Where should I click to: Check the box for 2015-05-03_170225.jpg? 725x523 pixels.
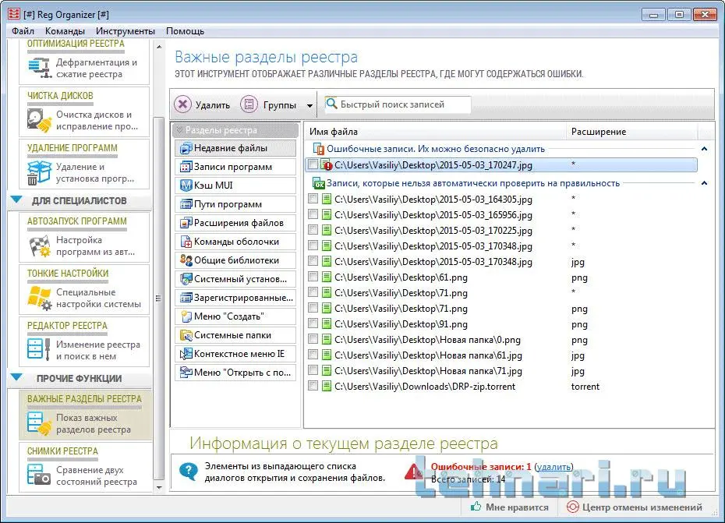coord(313,230)
